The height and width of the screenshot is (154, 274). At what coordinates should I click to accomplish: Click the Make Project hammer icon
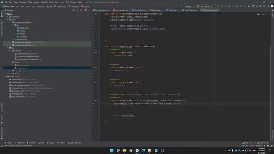[x=181, y=6]
